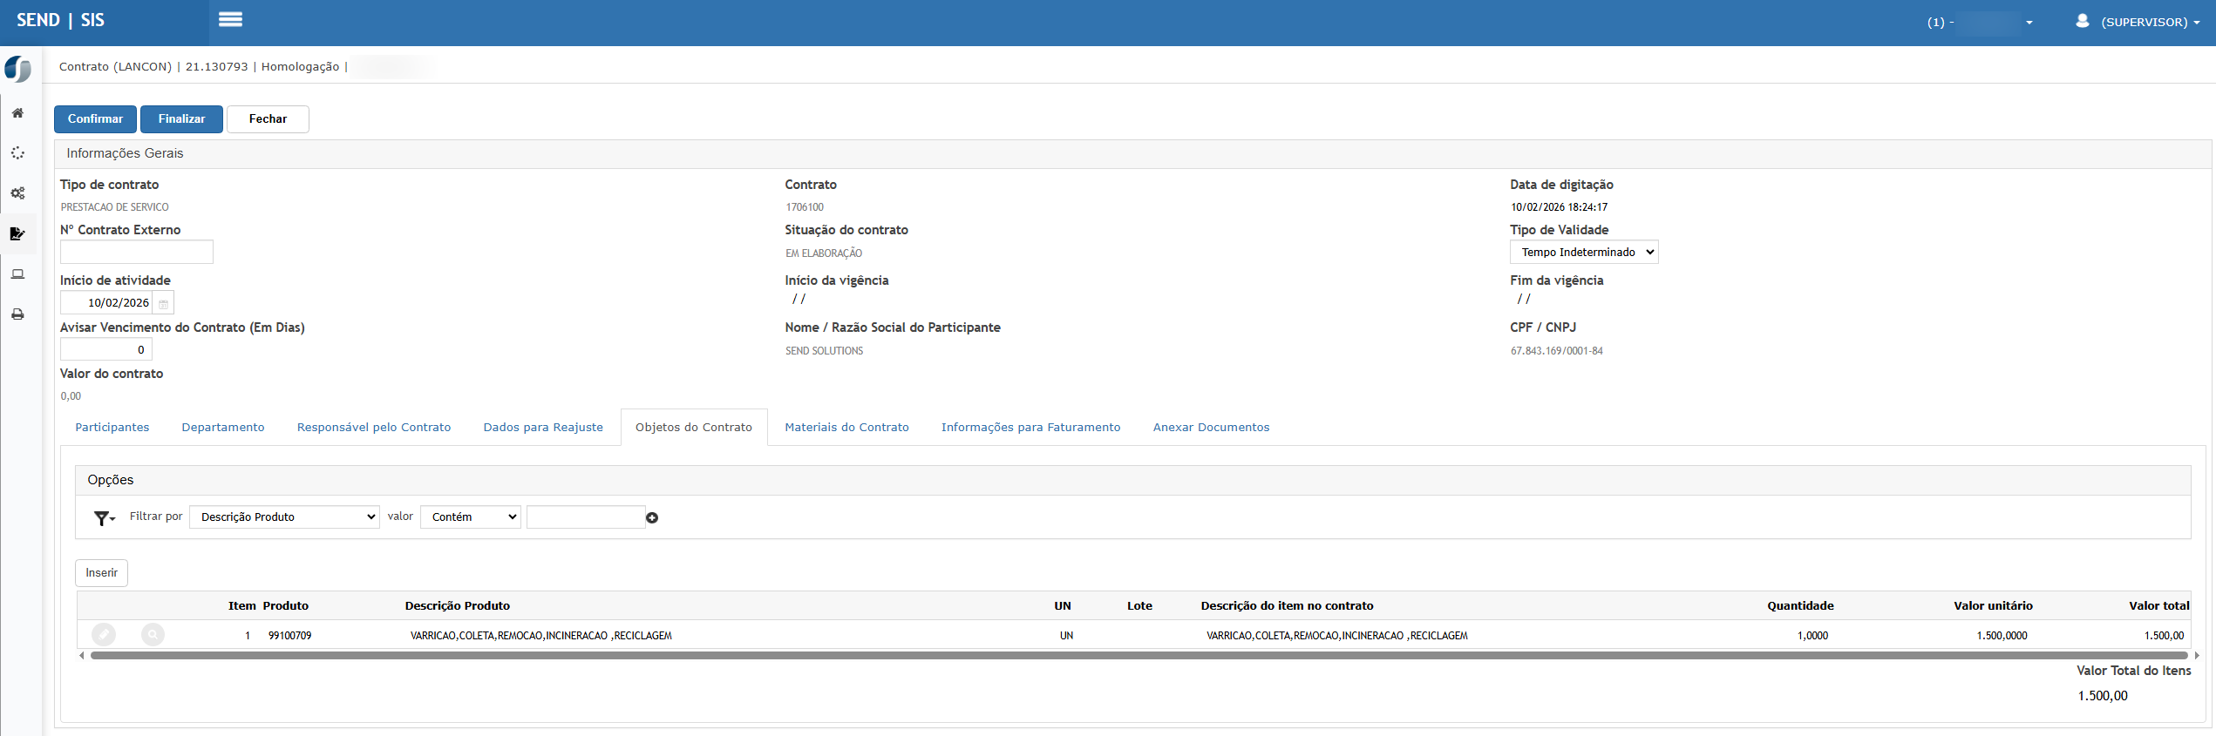
Task: Edit item 1 with the pencil icon
Action: (x=104, y=635)
